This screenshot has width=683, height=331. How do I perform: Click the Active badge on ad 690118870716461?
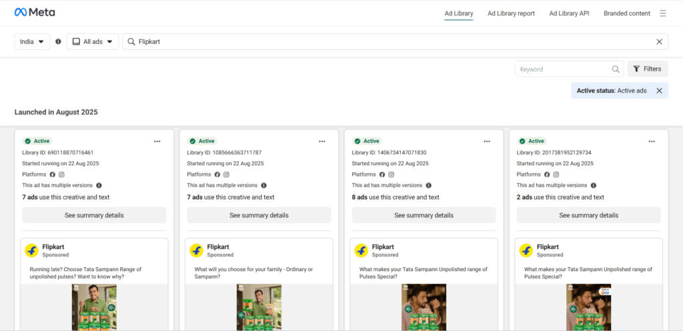click(37, 141)
